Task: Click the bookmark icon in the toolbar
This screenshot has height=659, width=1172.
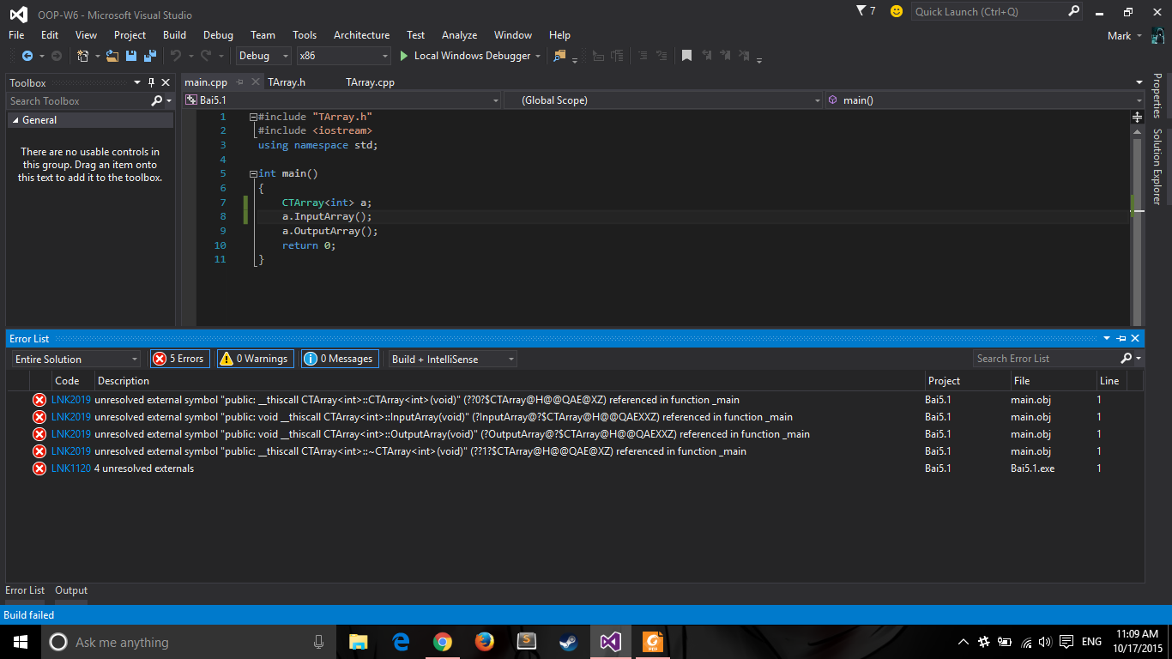Action: click(x=686, y=56)
